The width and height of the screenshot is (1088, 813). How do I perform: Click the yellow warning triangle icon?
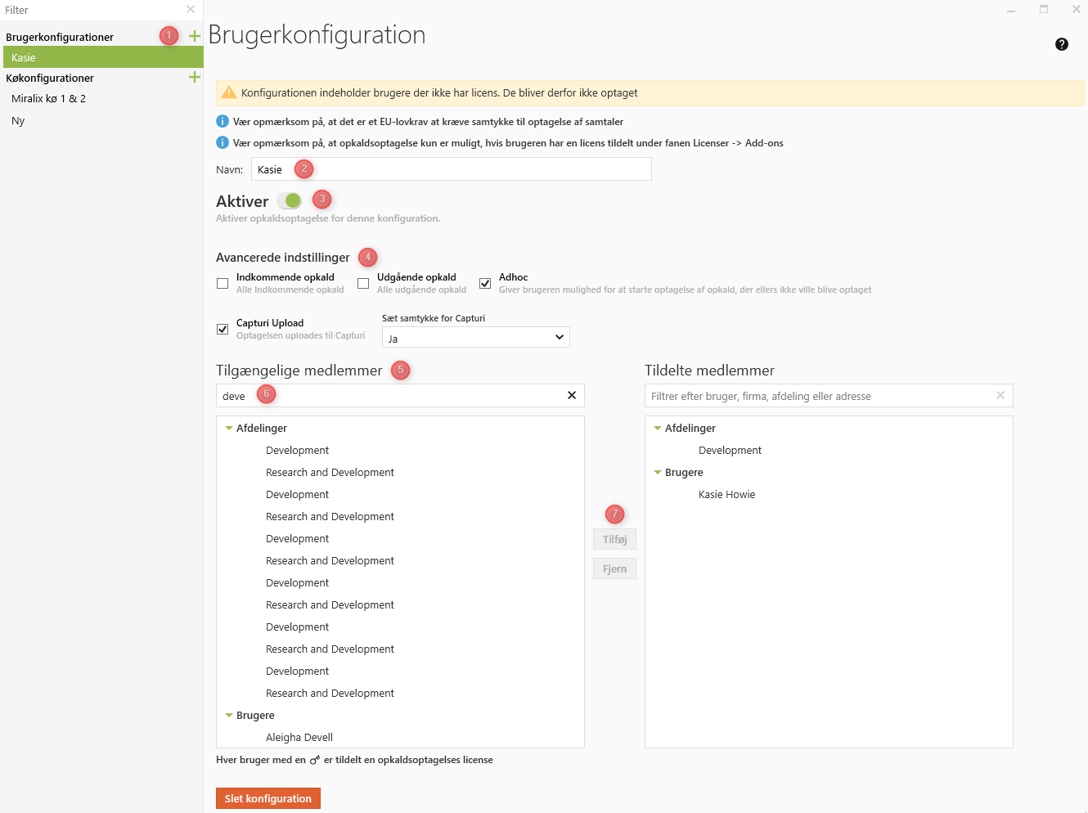pos(229,92)
